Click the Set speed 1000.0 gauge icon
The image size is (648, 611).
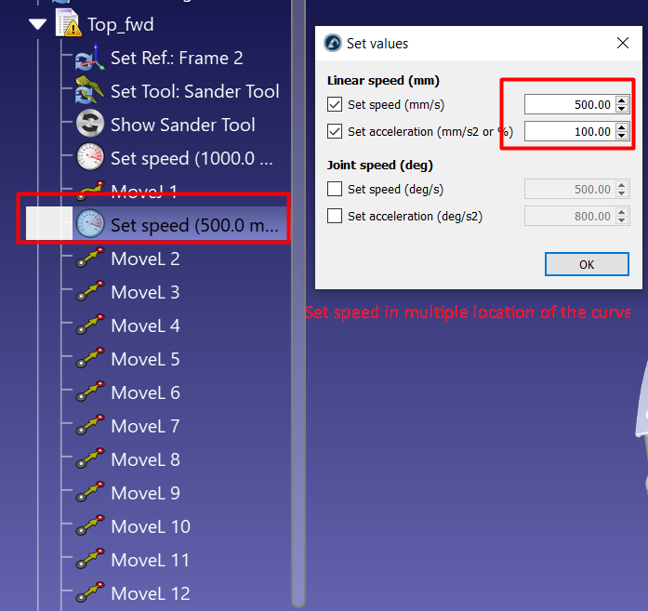[90, 158]
